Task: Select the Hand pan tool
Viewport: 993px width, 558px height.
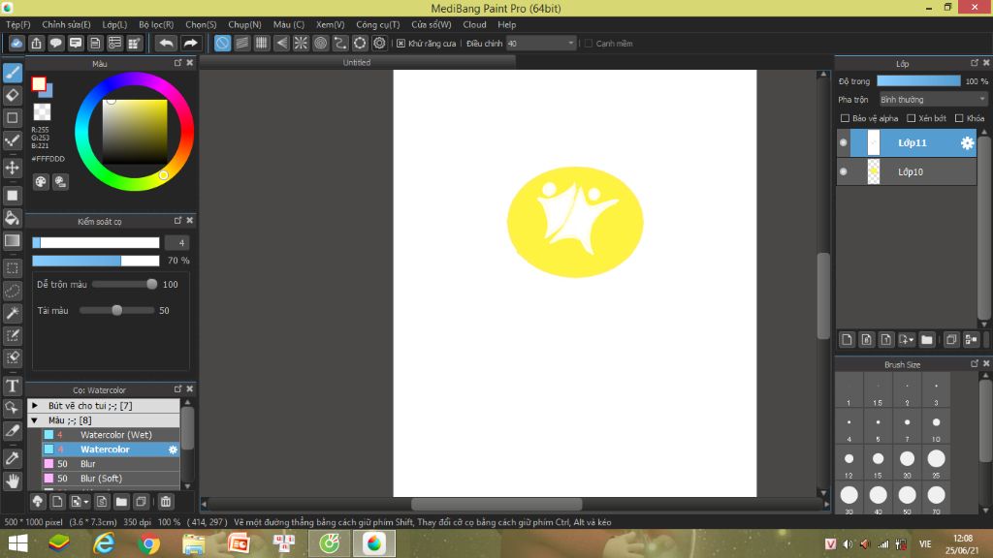Action: [13, 481]
